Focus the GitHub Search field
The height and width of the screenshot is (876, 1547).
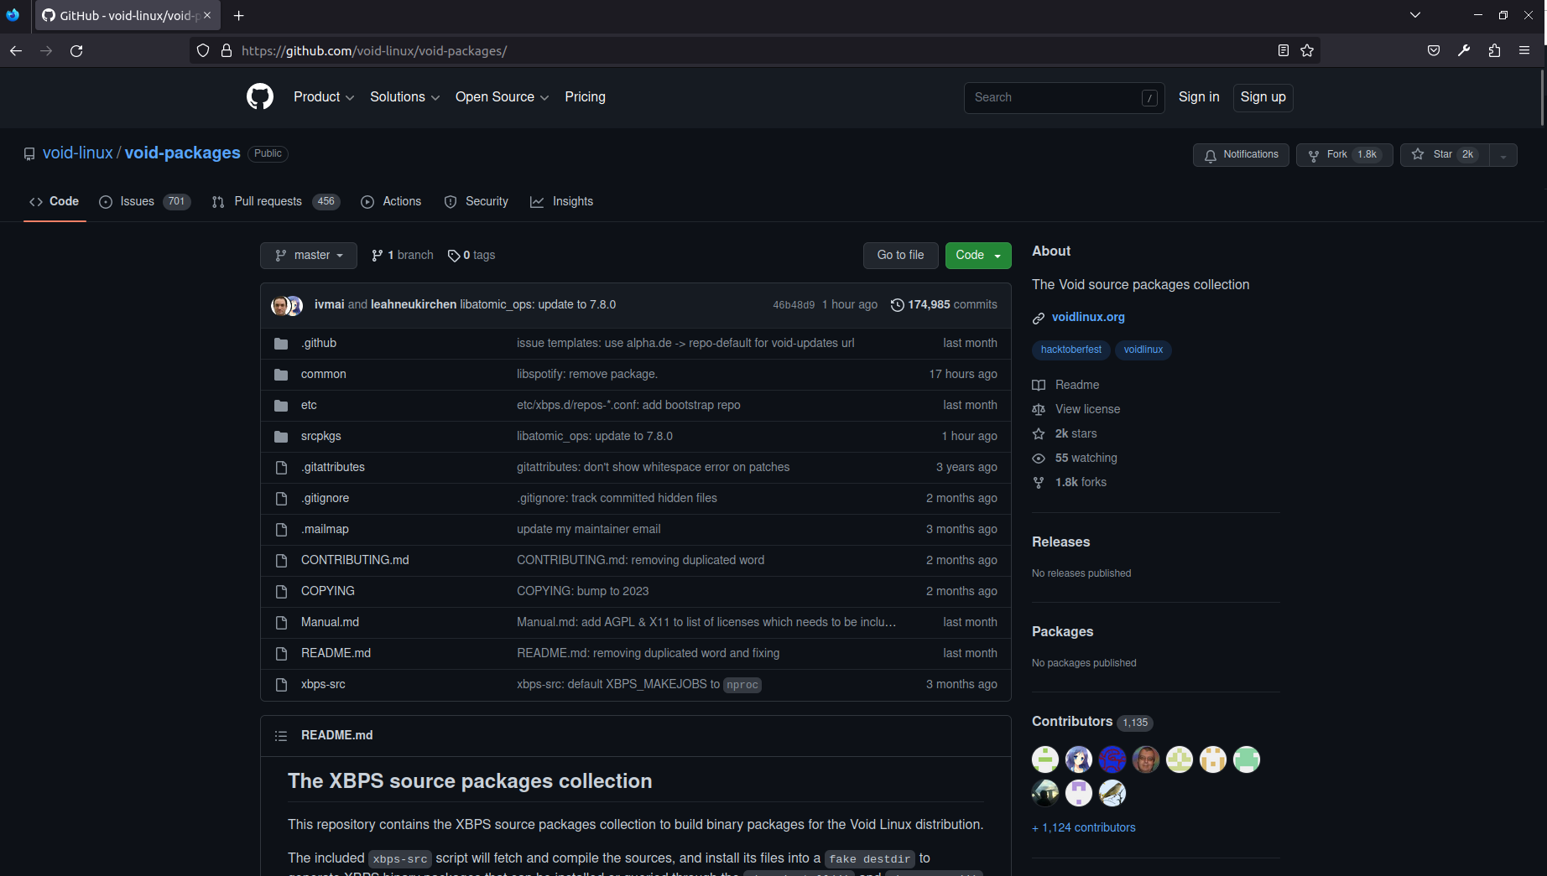(1064, 98)
